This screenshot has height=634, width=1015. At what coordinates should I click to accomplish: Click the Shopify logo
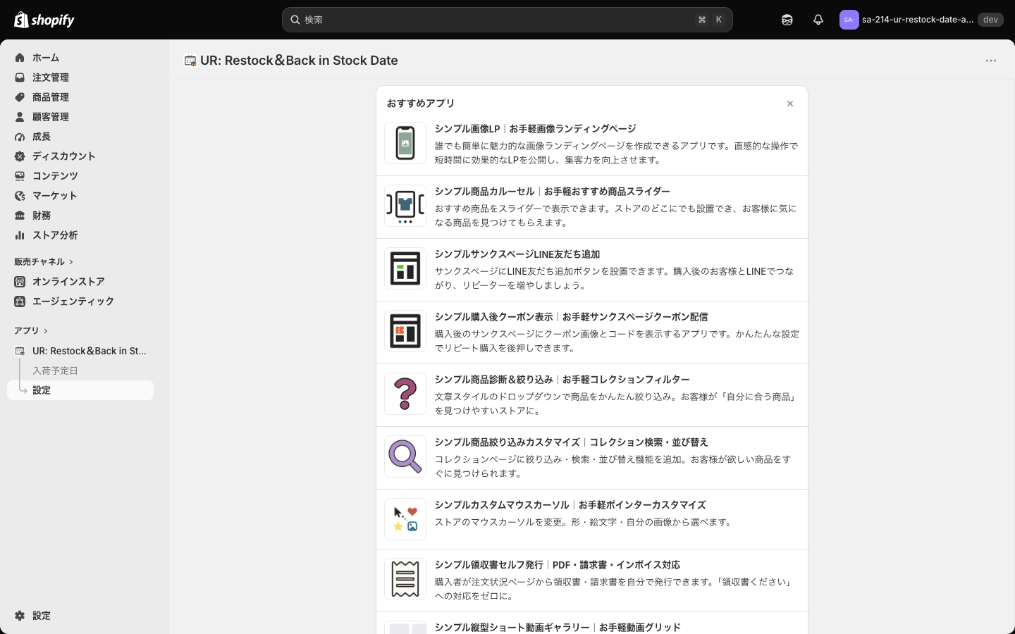point(44,20)
